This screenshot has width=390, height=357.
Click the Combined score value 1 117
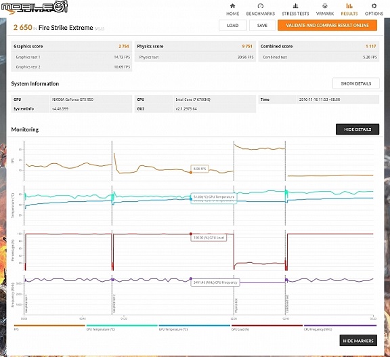(370, 46)
